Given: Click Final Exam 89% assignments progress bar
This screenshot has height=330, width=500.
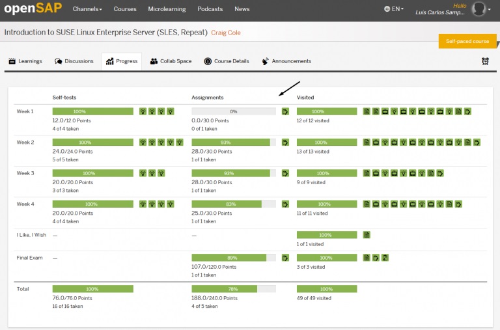Looking at the screenshot, I should point(234,258).
